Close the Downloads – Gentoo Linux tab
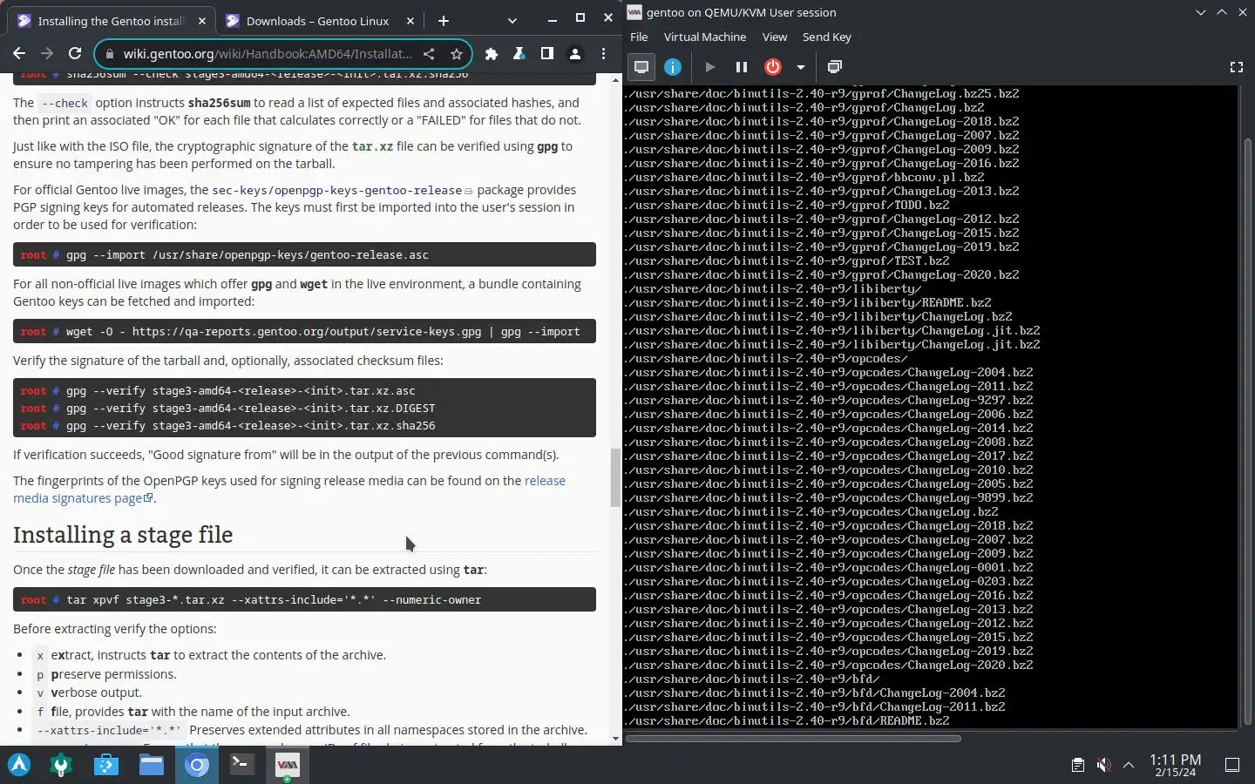The image size is (1255, 784). (409, 21)
